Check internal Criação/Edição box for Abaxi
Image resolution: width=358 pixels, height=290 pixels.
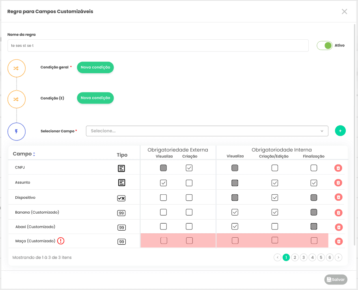275,226
